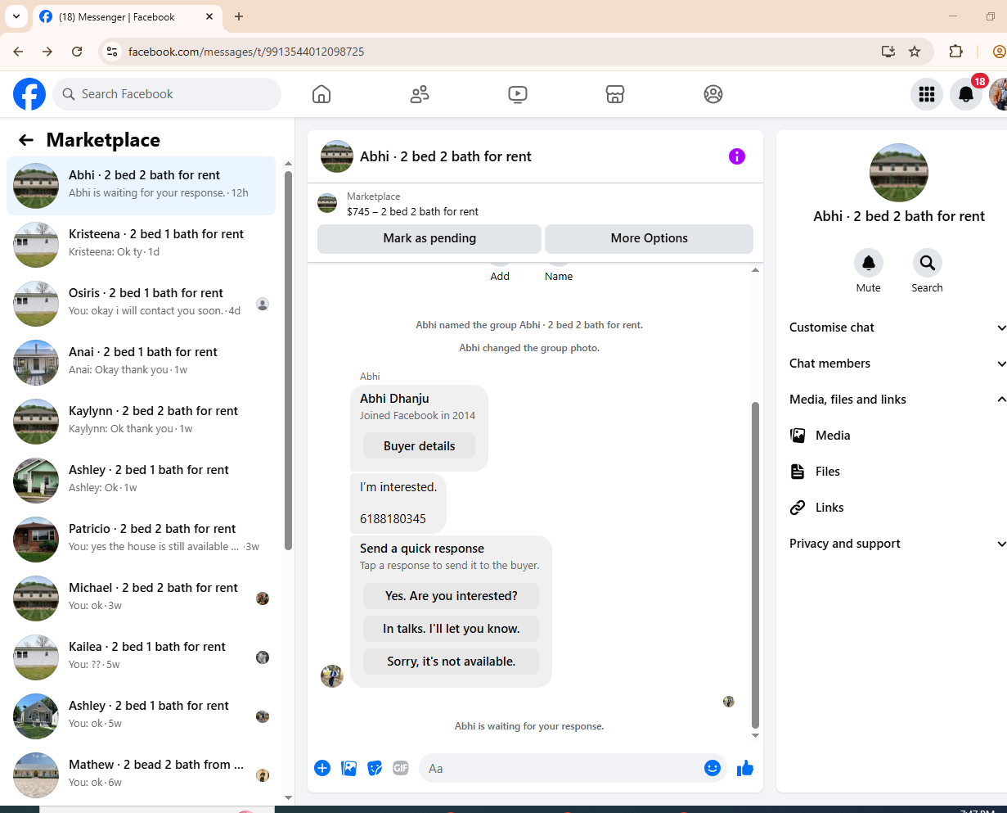Screen dimensions: 1007x813
Task: Bookmark this page with star icon
Action: (915, 52)
